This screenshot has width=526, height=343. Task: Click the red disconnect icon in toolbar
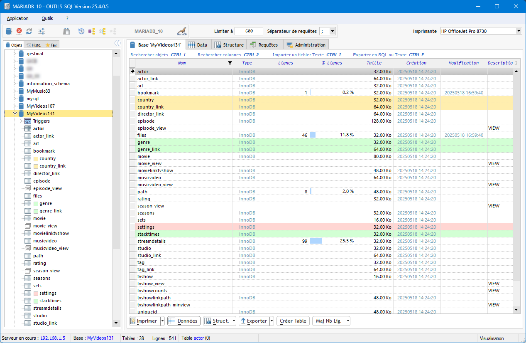coord(19,31)
